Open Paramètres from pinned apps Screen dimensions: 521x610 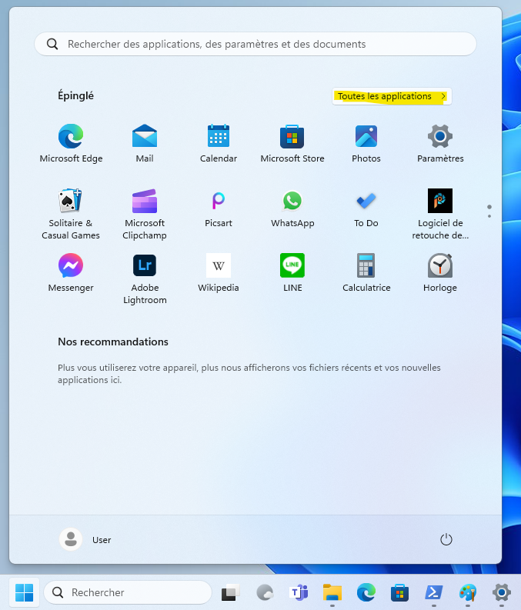[440, 143]
